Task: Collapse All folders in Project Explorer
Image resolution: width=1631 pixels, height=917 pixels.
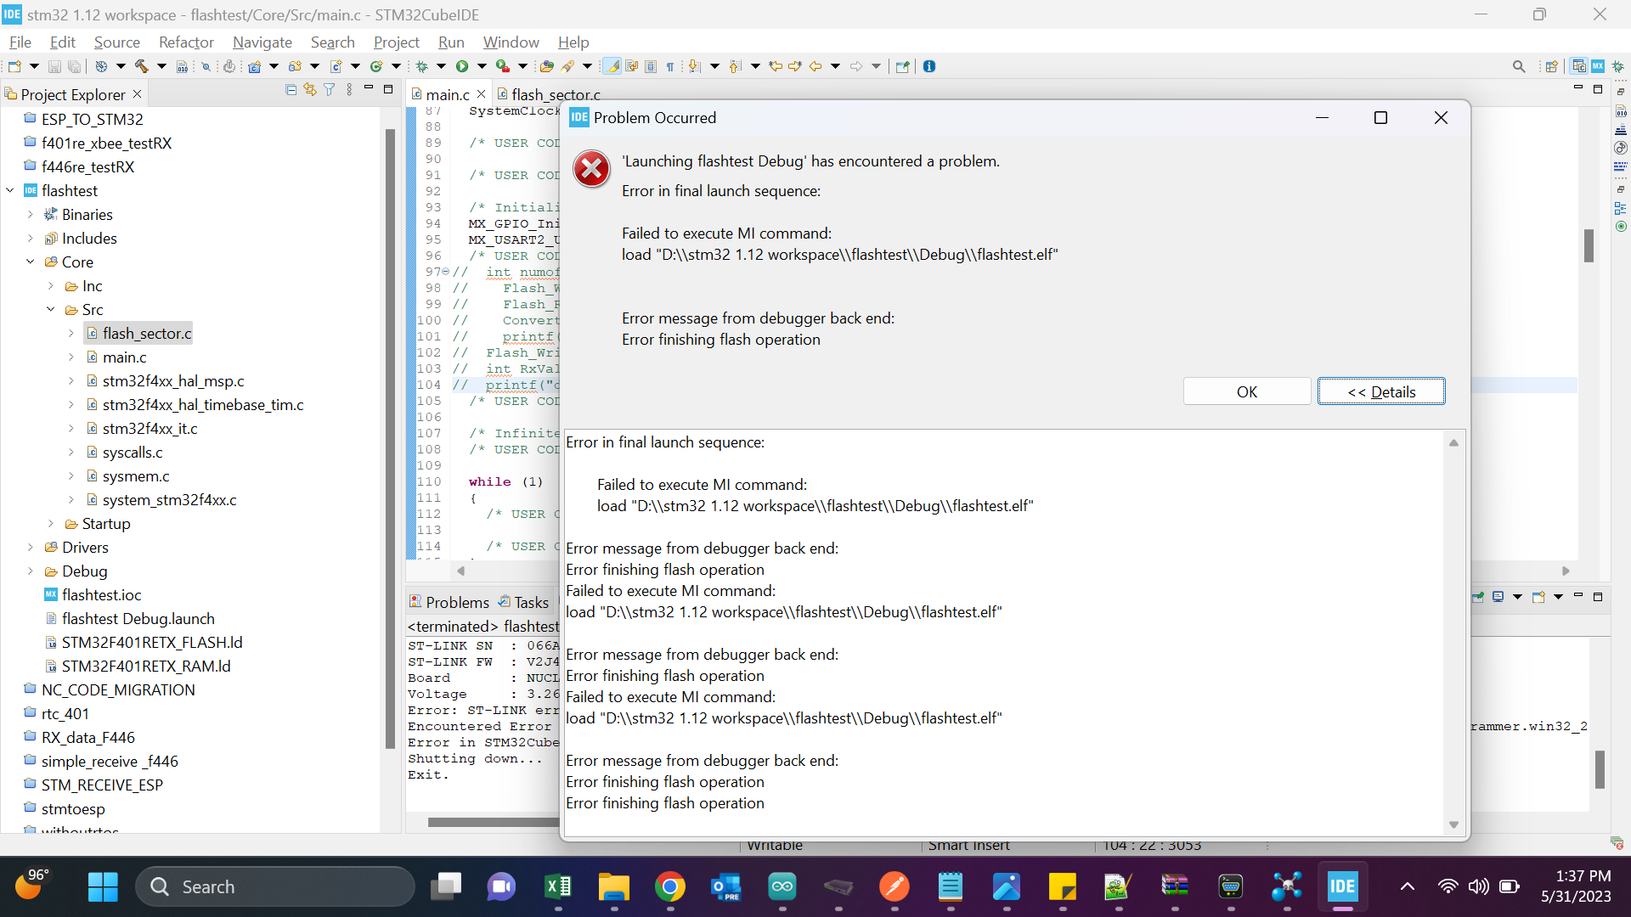Action: point(291,89)
